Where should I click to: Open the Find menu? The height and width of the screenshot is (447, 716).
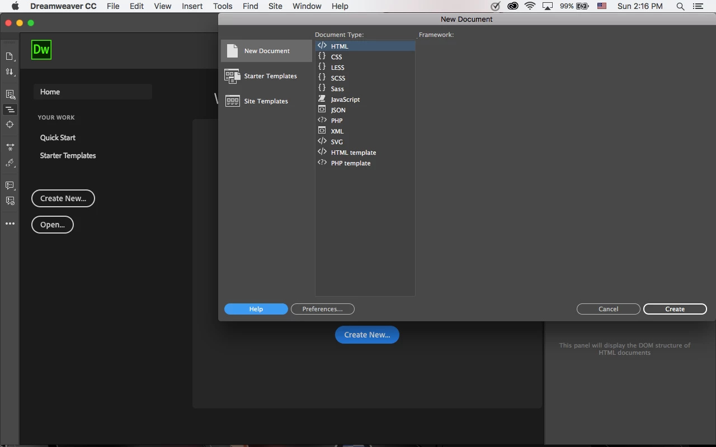(250, 6)
